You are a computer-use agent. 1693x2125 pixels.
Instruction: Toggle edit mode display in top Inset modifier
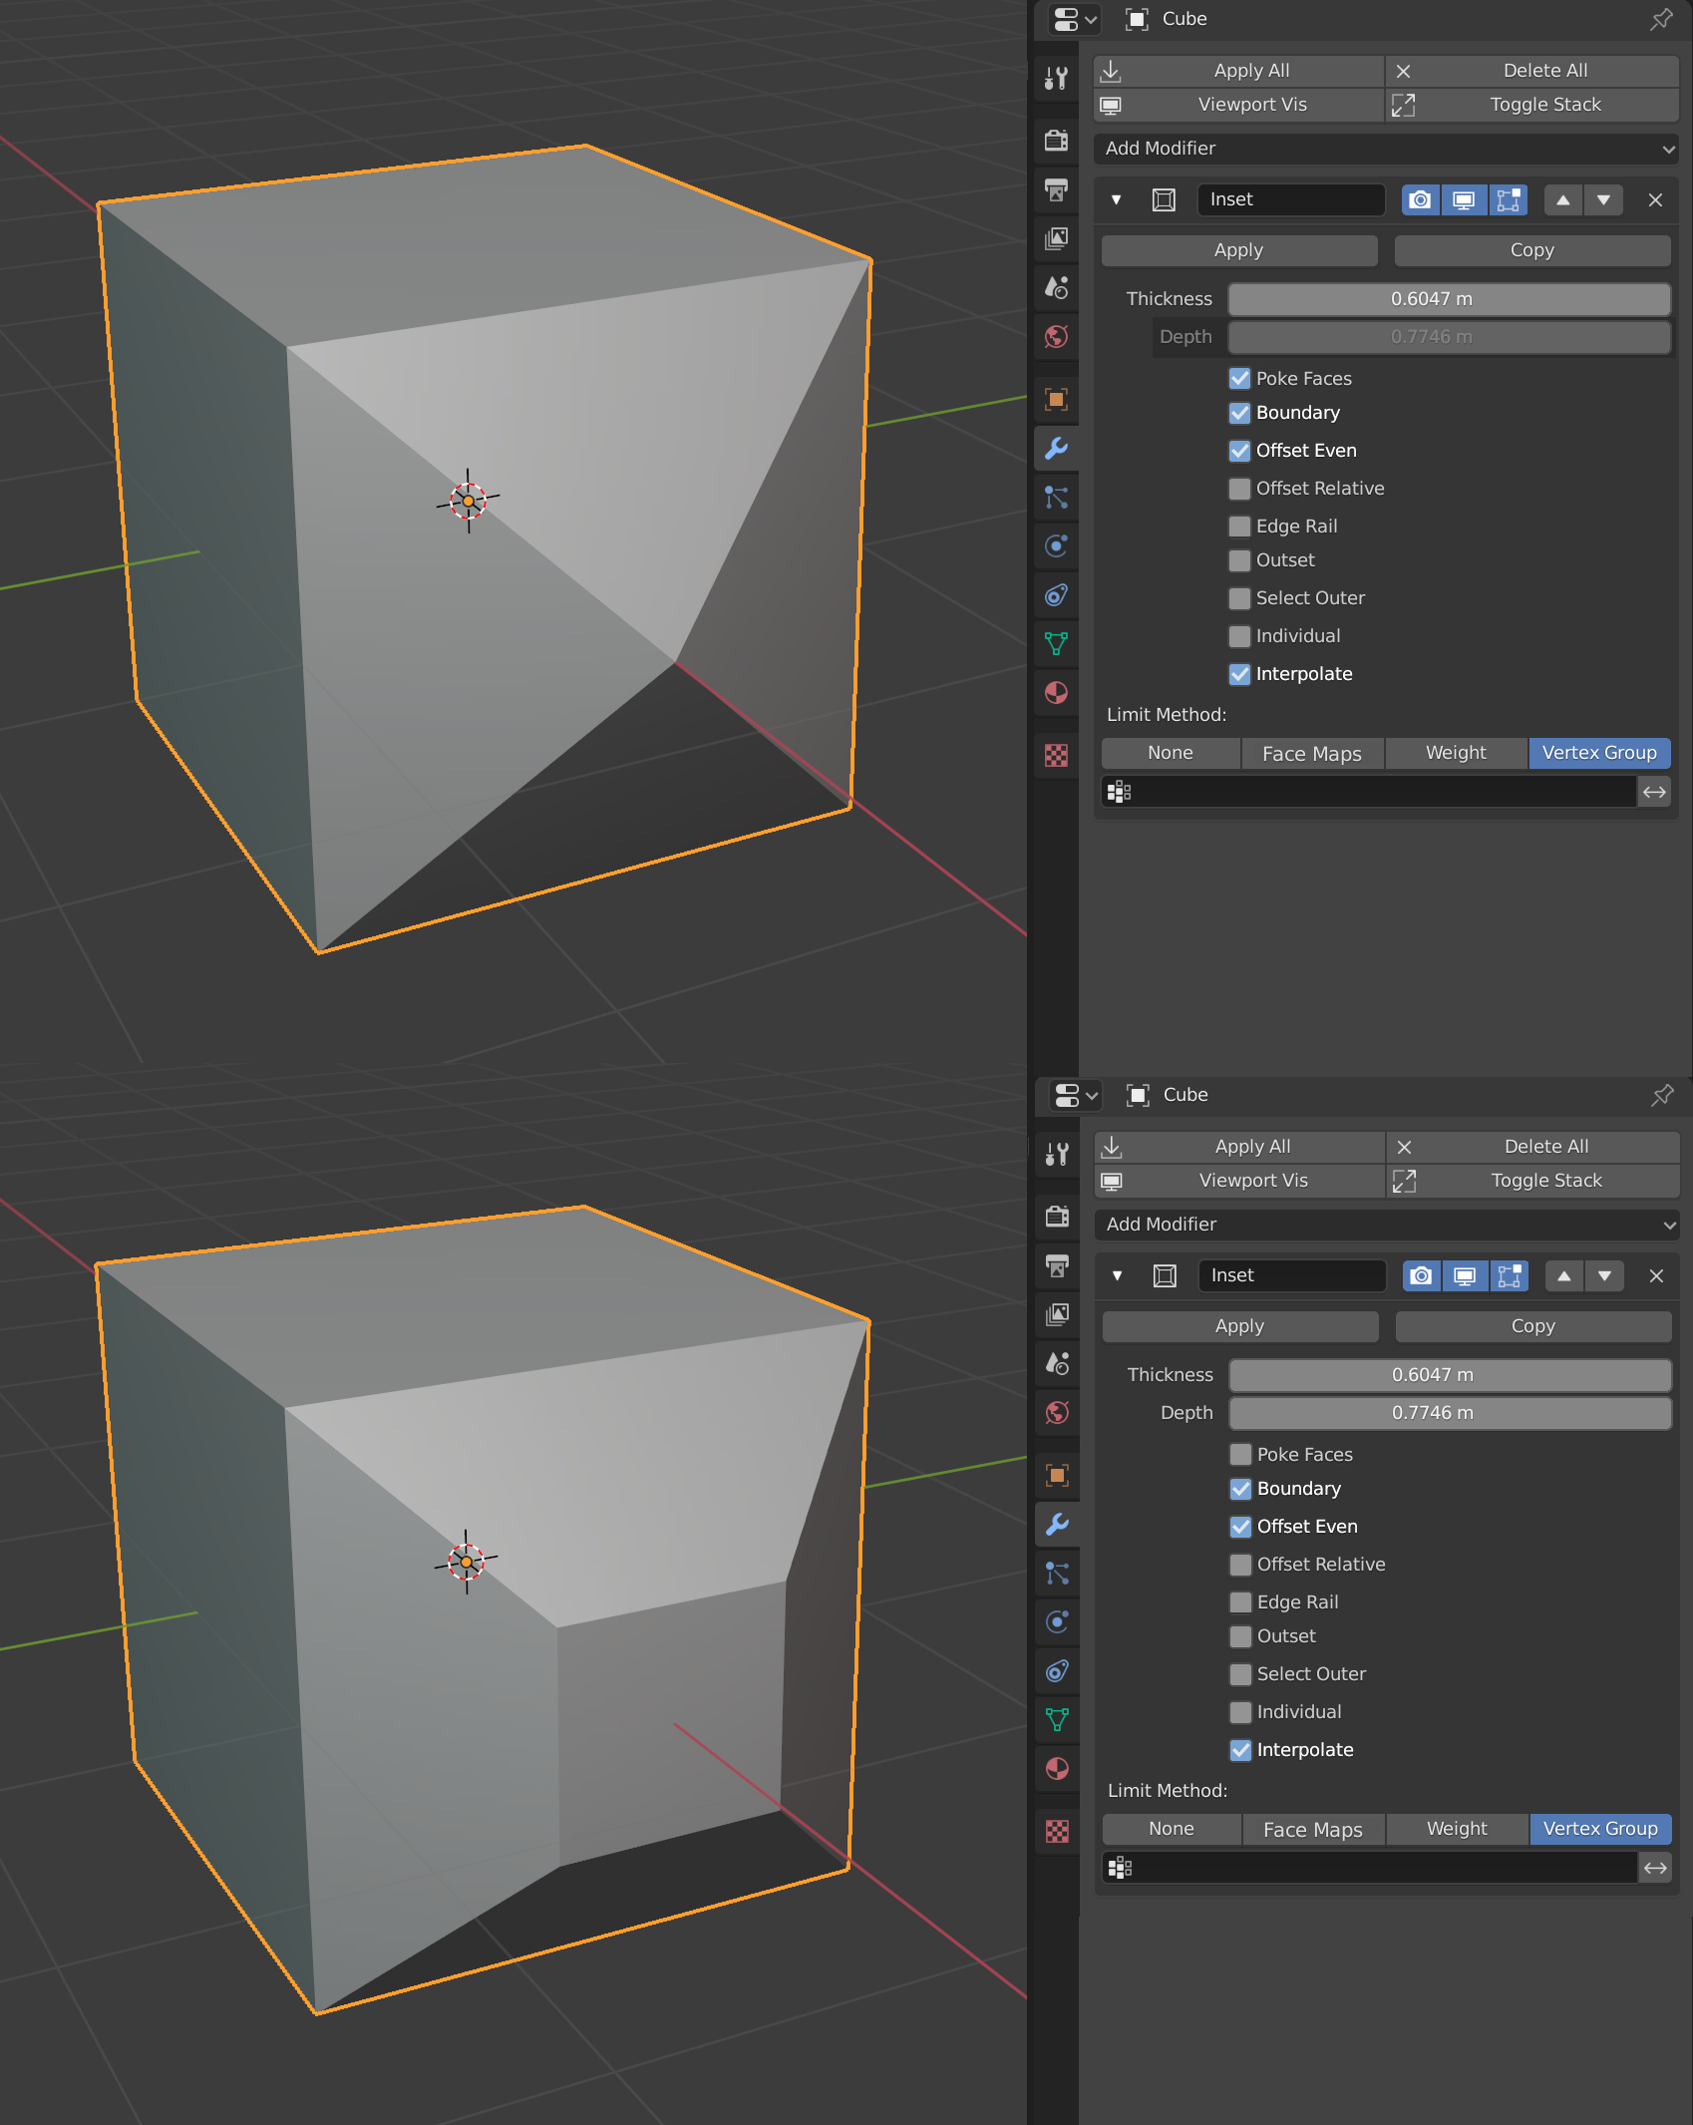click(x=1509, y=199)
